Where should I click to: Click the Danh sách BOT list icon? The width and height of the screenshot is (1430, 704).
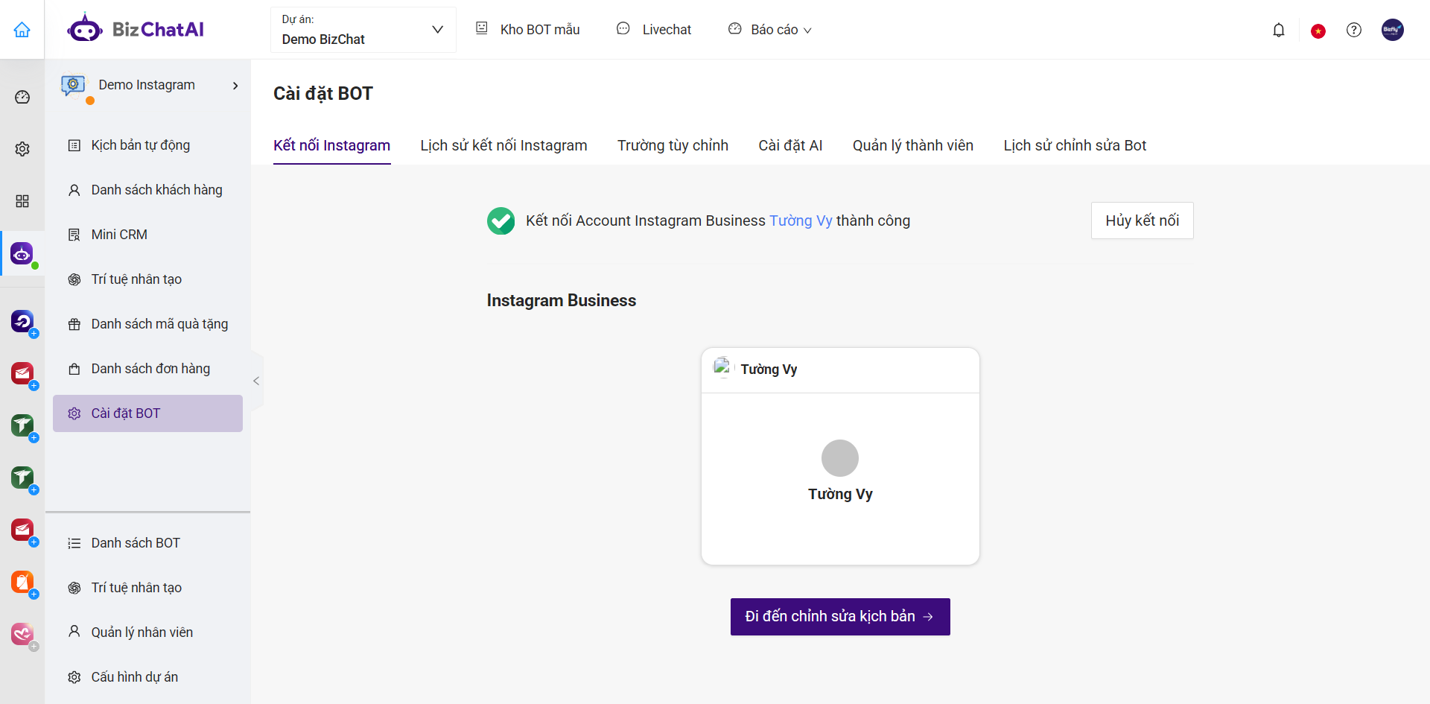74,543
